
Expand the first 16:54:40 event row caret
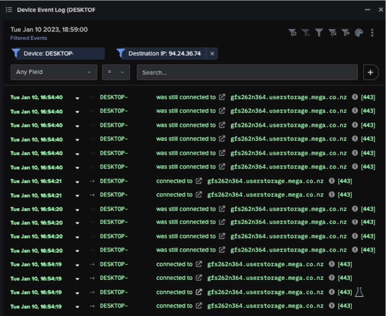point(77,97)
